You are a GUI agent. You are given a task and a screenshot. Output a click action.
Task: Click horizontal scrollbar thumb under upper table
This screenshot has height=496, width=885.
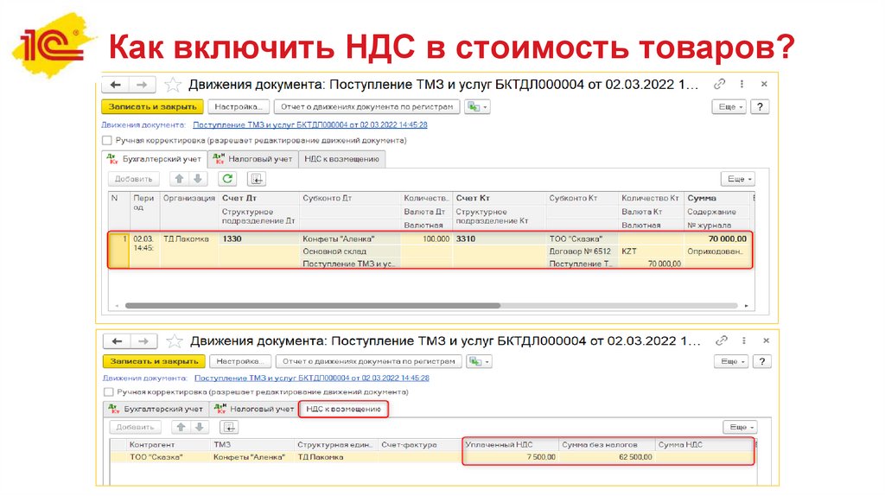pos(313,306)
